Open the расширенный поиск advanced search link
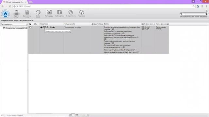Image resolution: width=209 pixels, height=117 pixels. (187, 17)
